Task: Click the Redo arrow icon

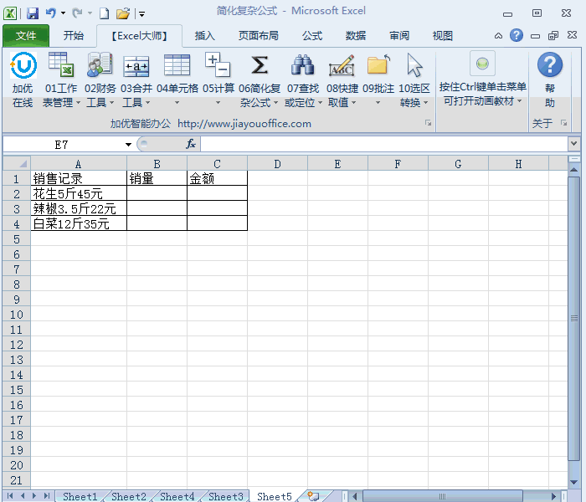Action: pos(77,13)
